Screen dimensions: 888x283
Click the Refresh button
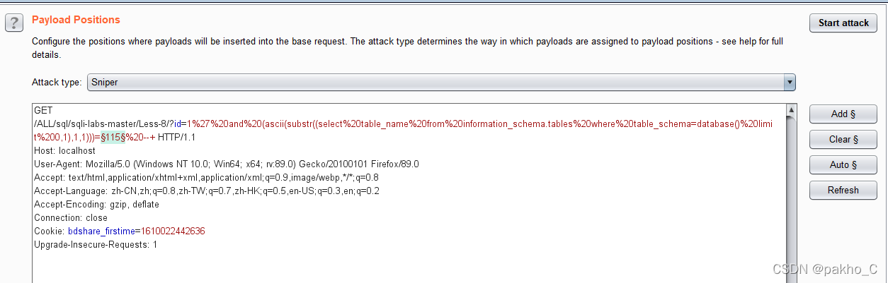[843, 191]
